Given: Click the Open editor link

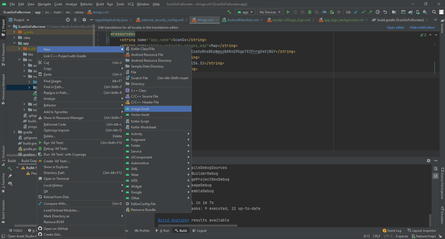Looking at the screenshot, I should (395, 28).
